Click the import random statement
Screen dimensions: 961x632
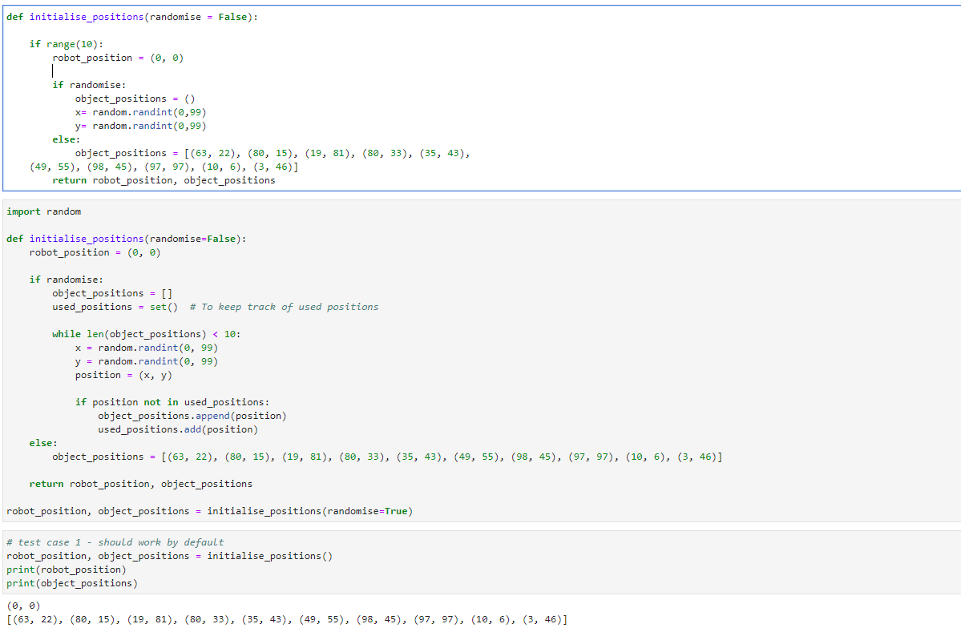click(40, 211)
